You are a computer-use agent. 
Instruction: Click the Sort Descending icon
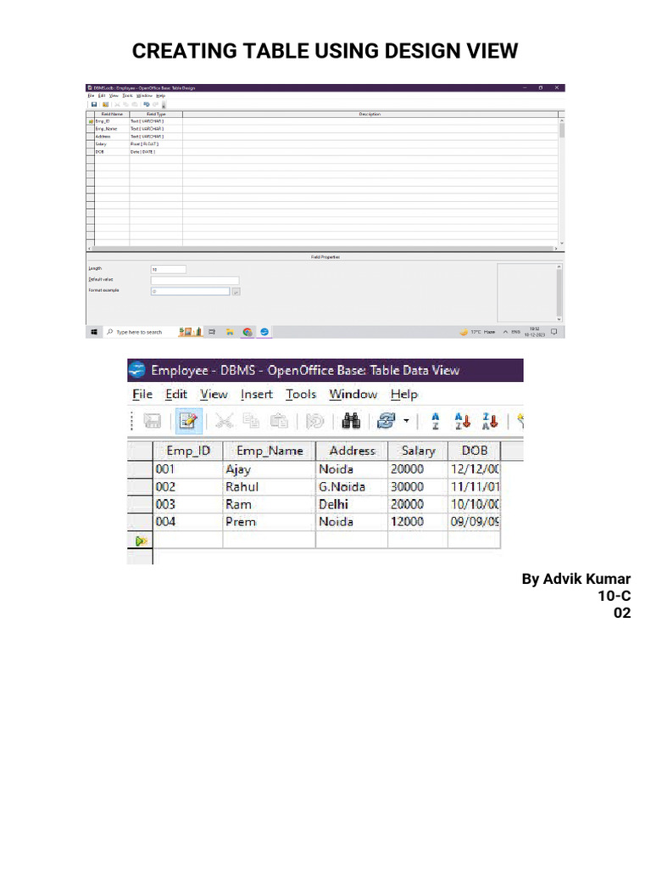(490, 421)
